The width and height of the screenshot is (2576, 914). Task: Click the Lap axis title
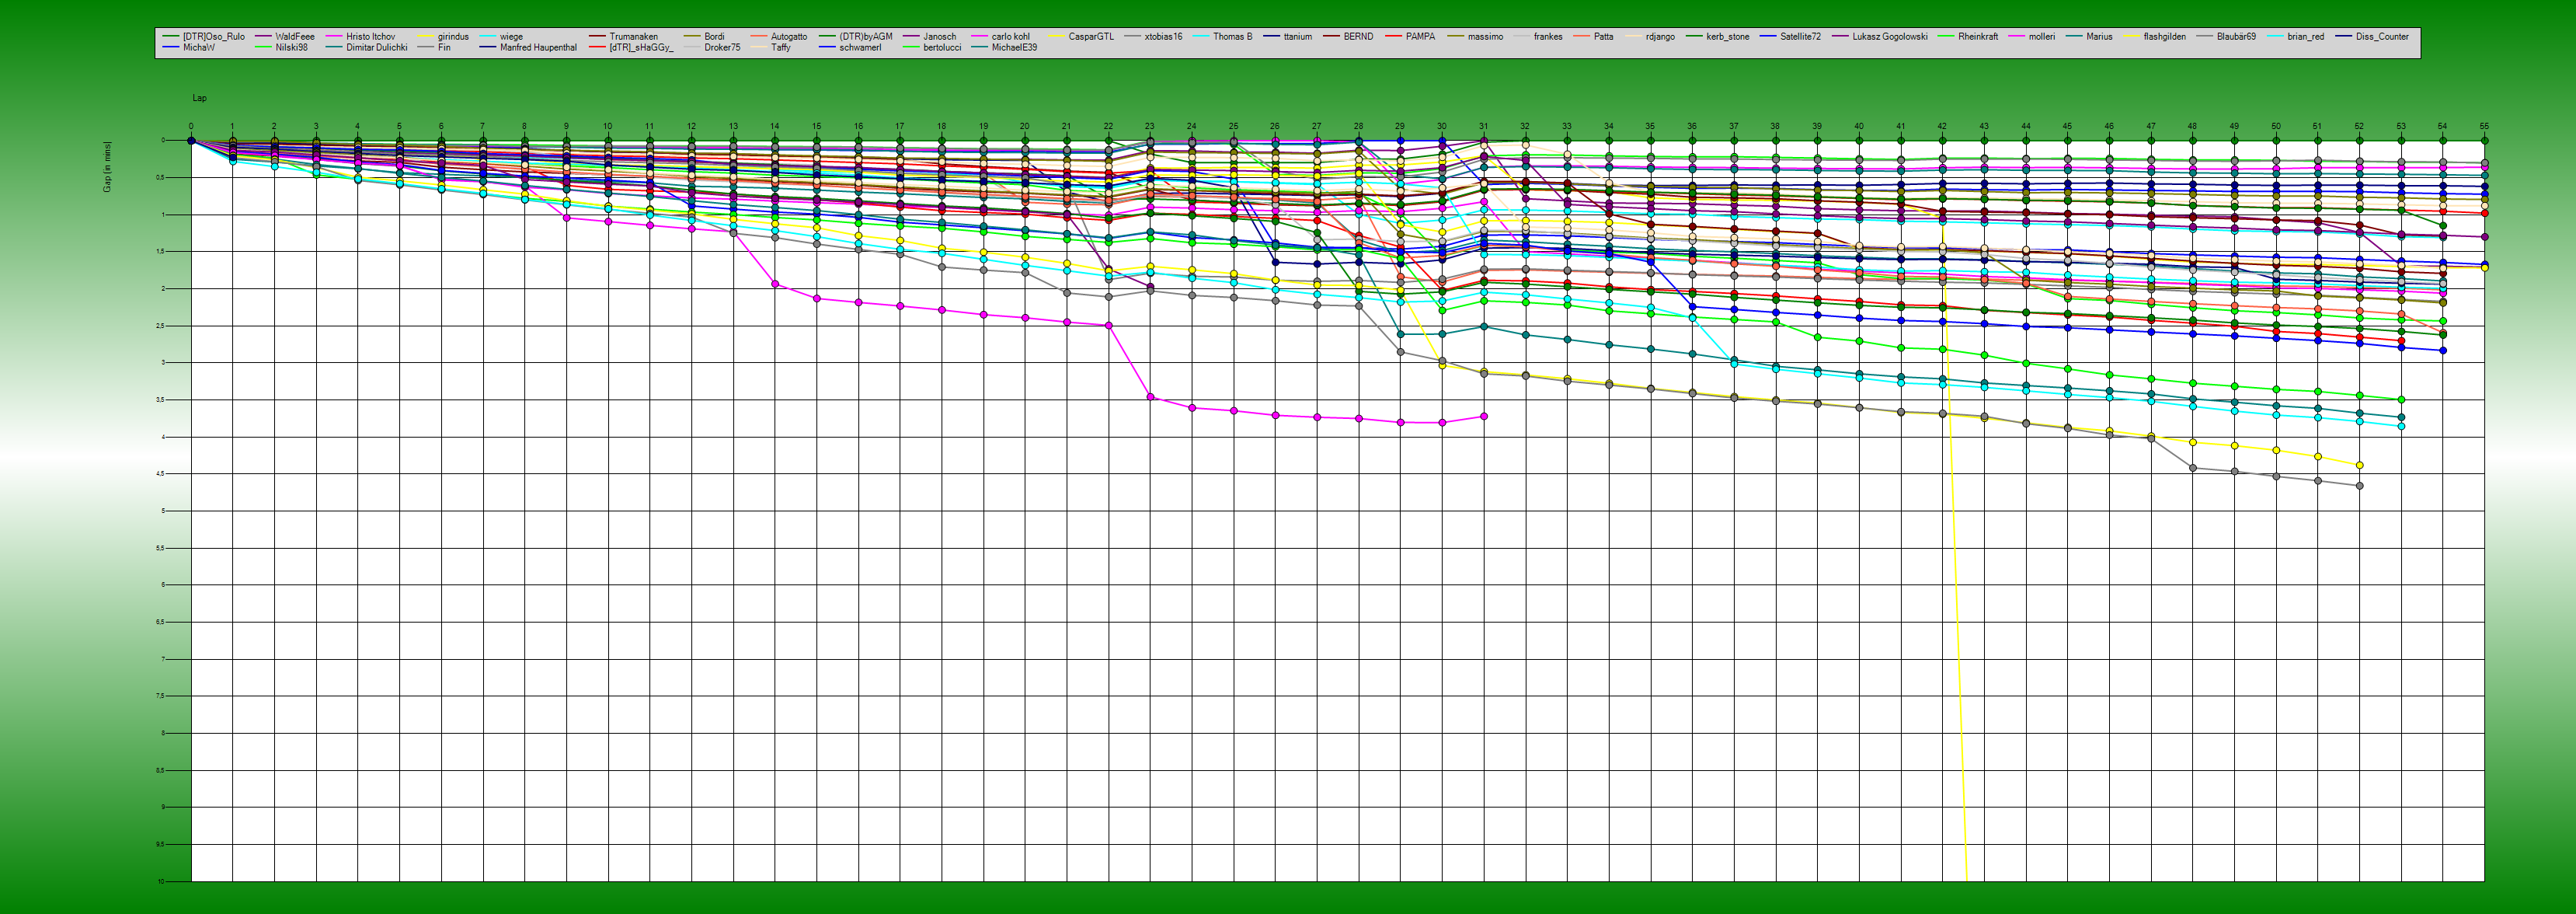click(x=199, y=98)
